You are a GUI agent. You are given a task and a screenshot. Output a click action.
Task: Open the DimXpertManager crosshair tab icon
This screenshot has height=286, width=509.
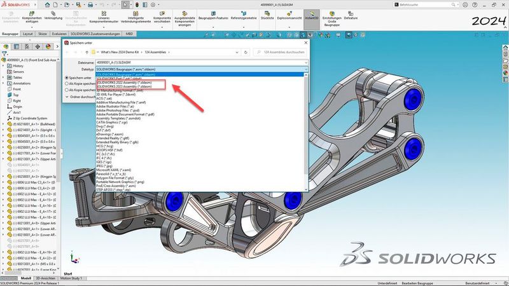38,46
